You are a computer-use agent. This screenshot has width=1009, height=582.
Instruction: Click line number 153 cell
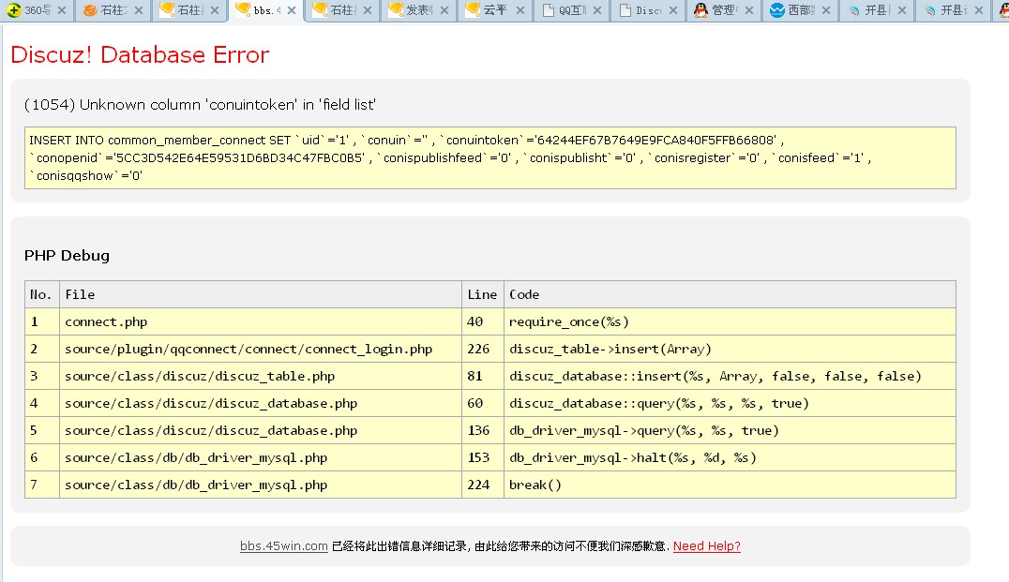483,458
